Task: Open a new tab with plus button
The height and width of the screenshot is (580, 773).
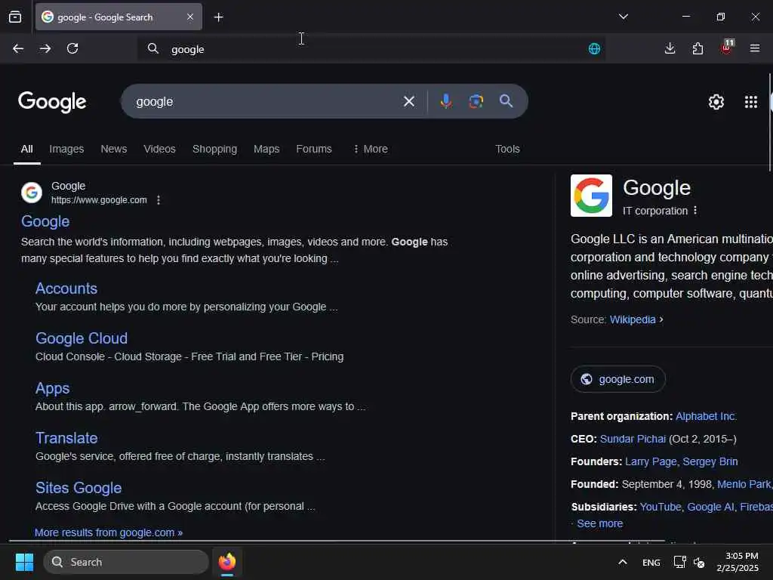Action: [218, 17]
